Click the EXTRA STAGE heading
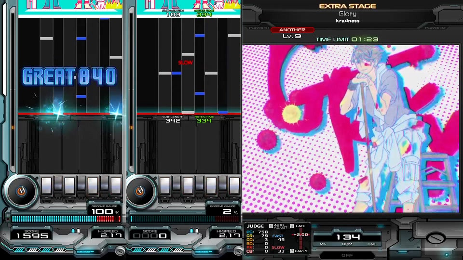This screenshot has width=463, height=260. [x=348, y=6]
